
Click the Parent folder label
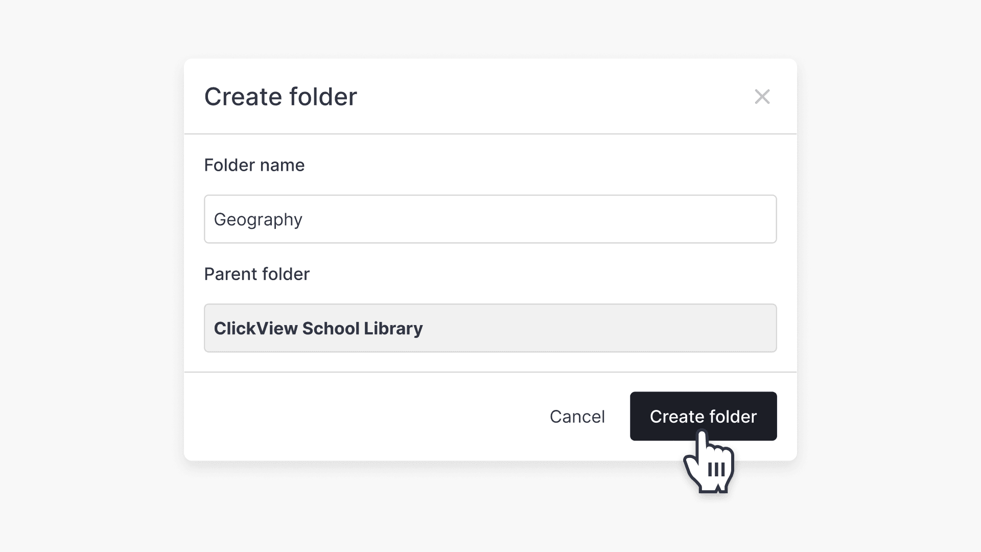click(256, 274)
